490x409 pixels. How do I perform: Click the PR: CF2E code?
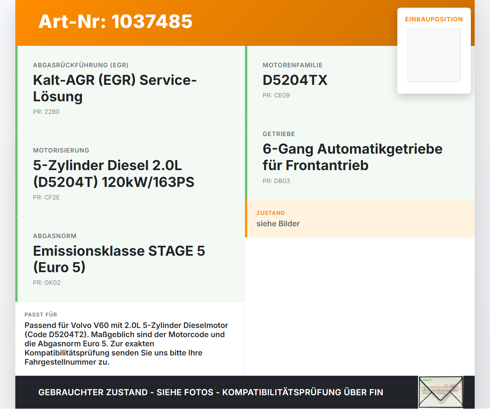click(x=46, y=198)
